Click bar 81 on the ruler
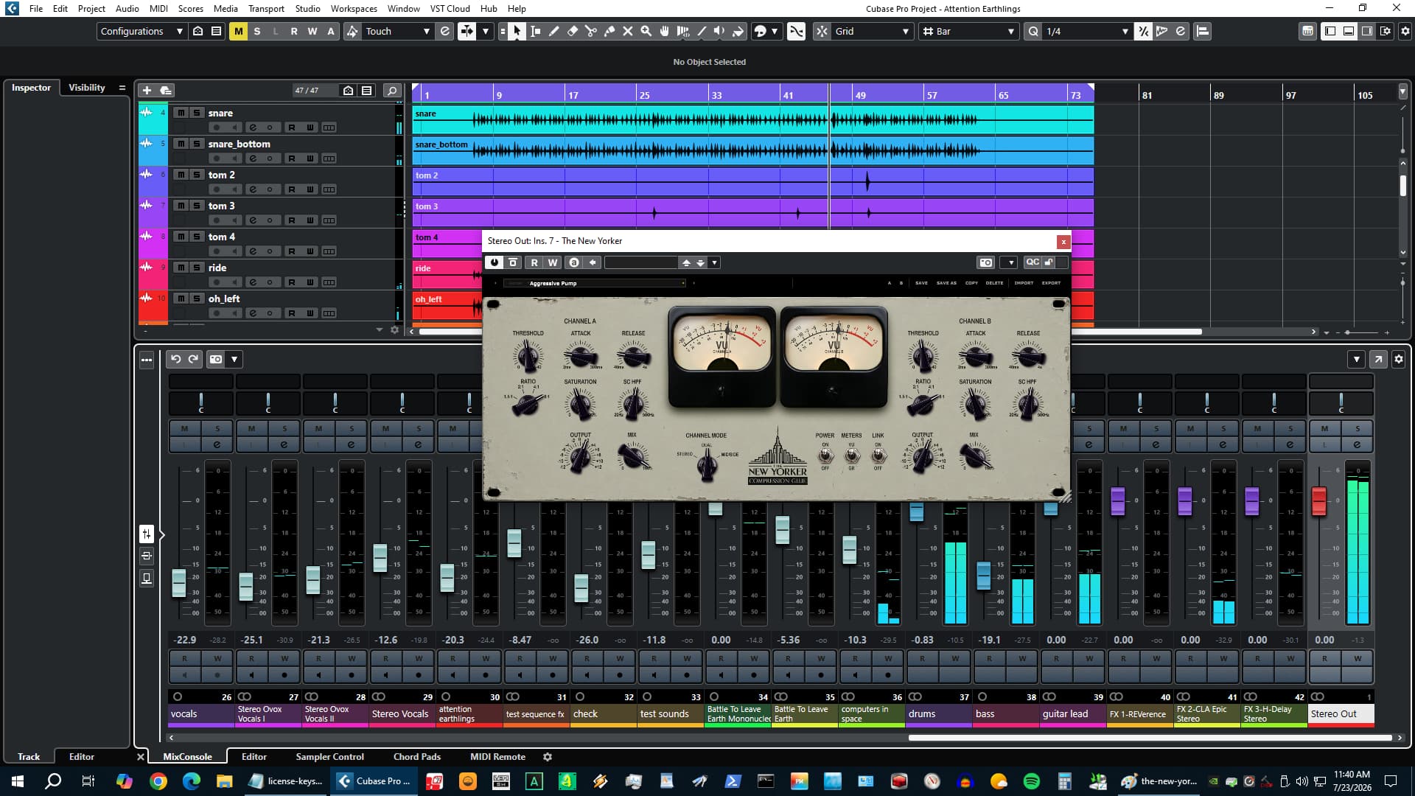Screen dimensions: 1415x796 click(1147, 95)
